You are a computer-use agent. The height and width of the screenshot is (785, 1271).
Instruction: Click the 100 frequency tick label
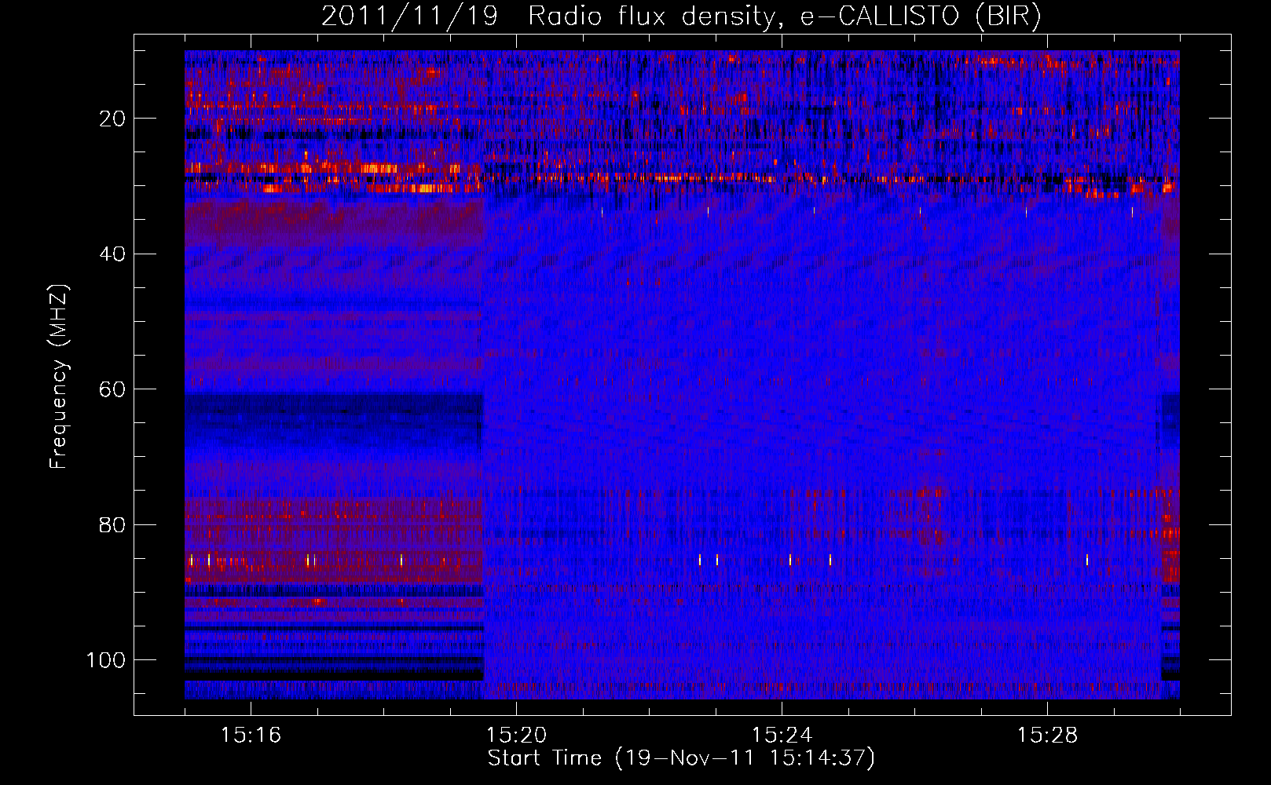click(106, 660)
